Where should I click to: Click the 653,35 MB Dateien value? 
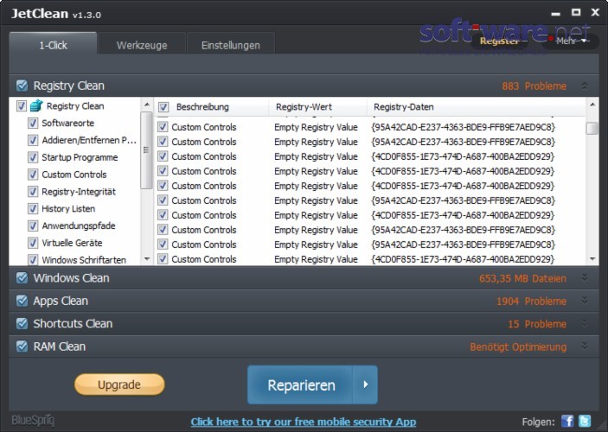coord(522,278)
